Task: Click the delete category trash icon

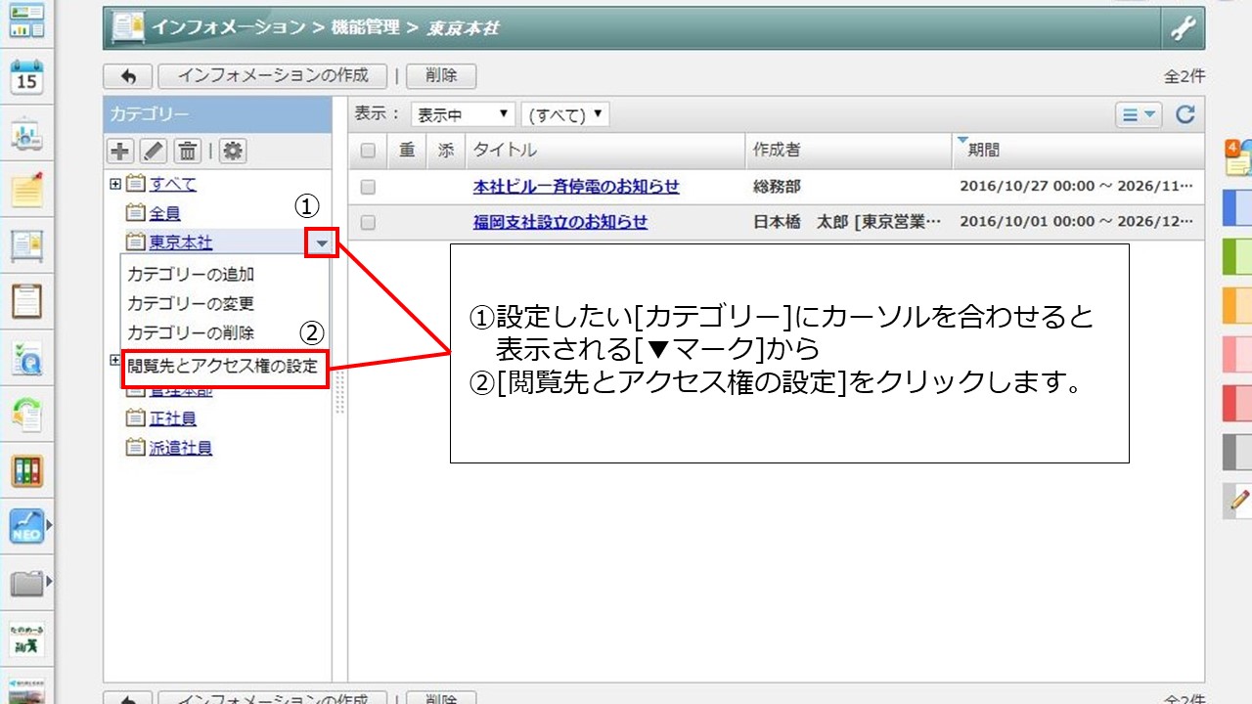Action: click(x=188, y=151)
